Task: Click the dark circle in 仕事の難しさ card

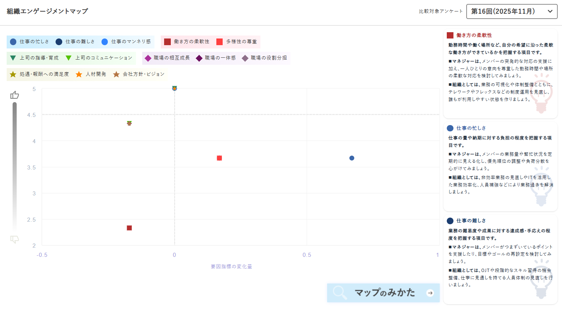Action: pyautogui.click(x=450, y=221)
